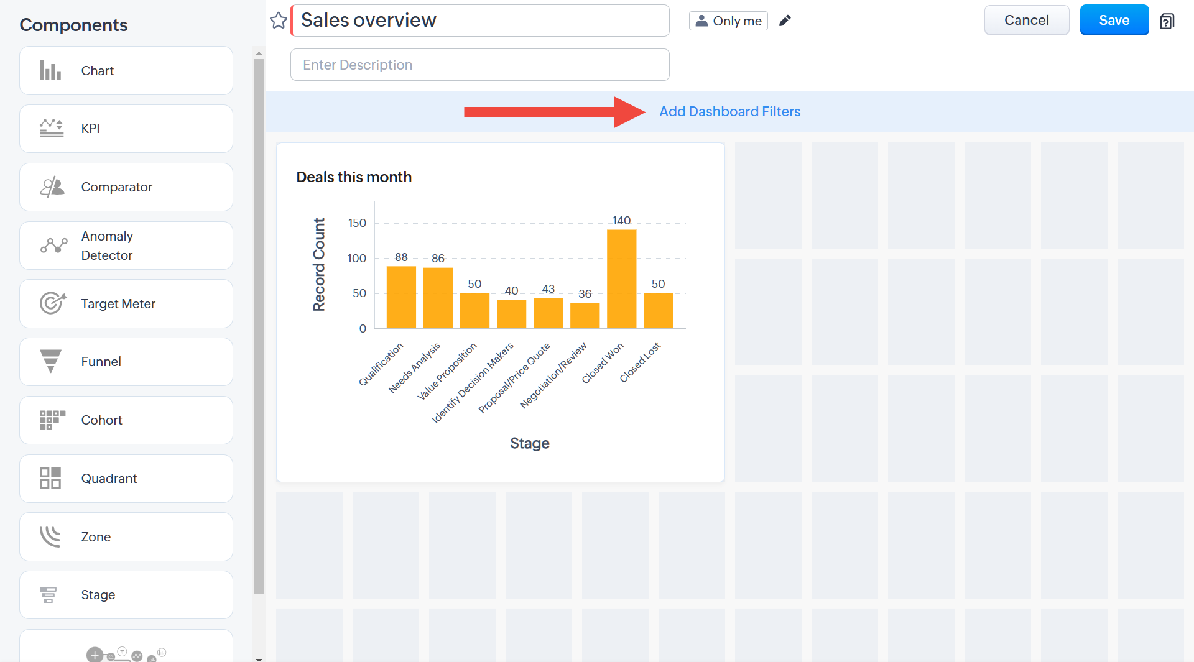The width and height of the screenshot is (1194, 662).
Task: Open the Only me sharing dropdown
Action: 728,21
